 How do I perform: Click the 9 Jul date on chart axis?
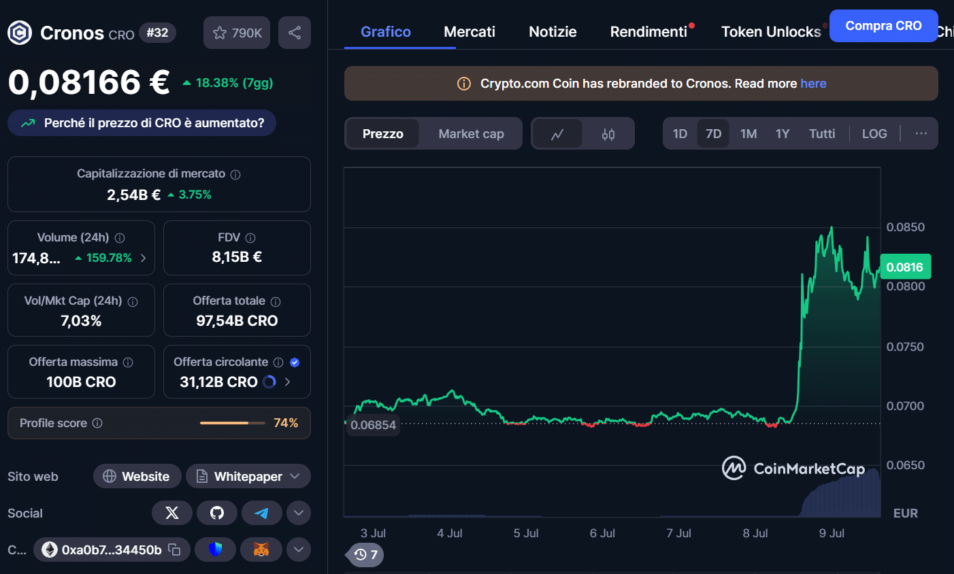(x=832, y=533)
